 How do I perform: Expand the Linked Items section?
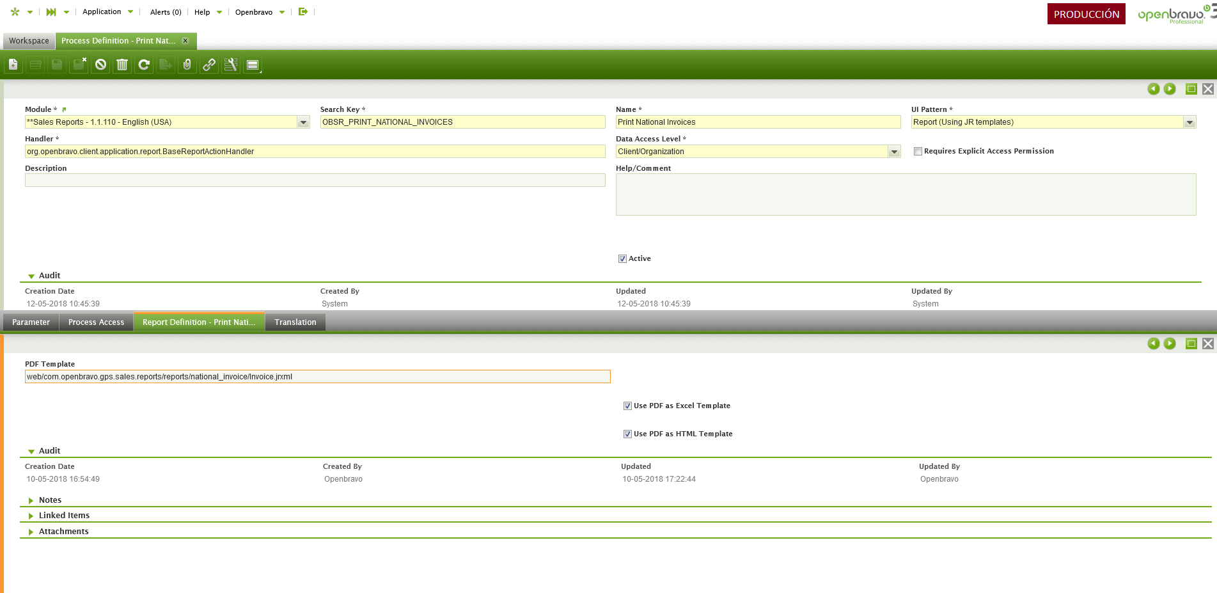click(64, 516)
